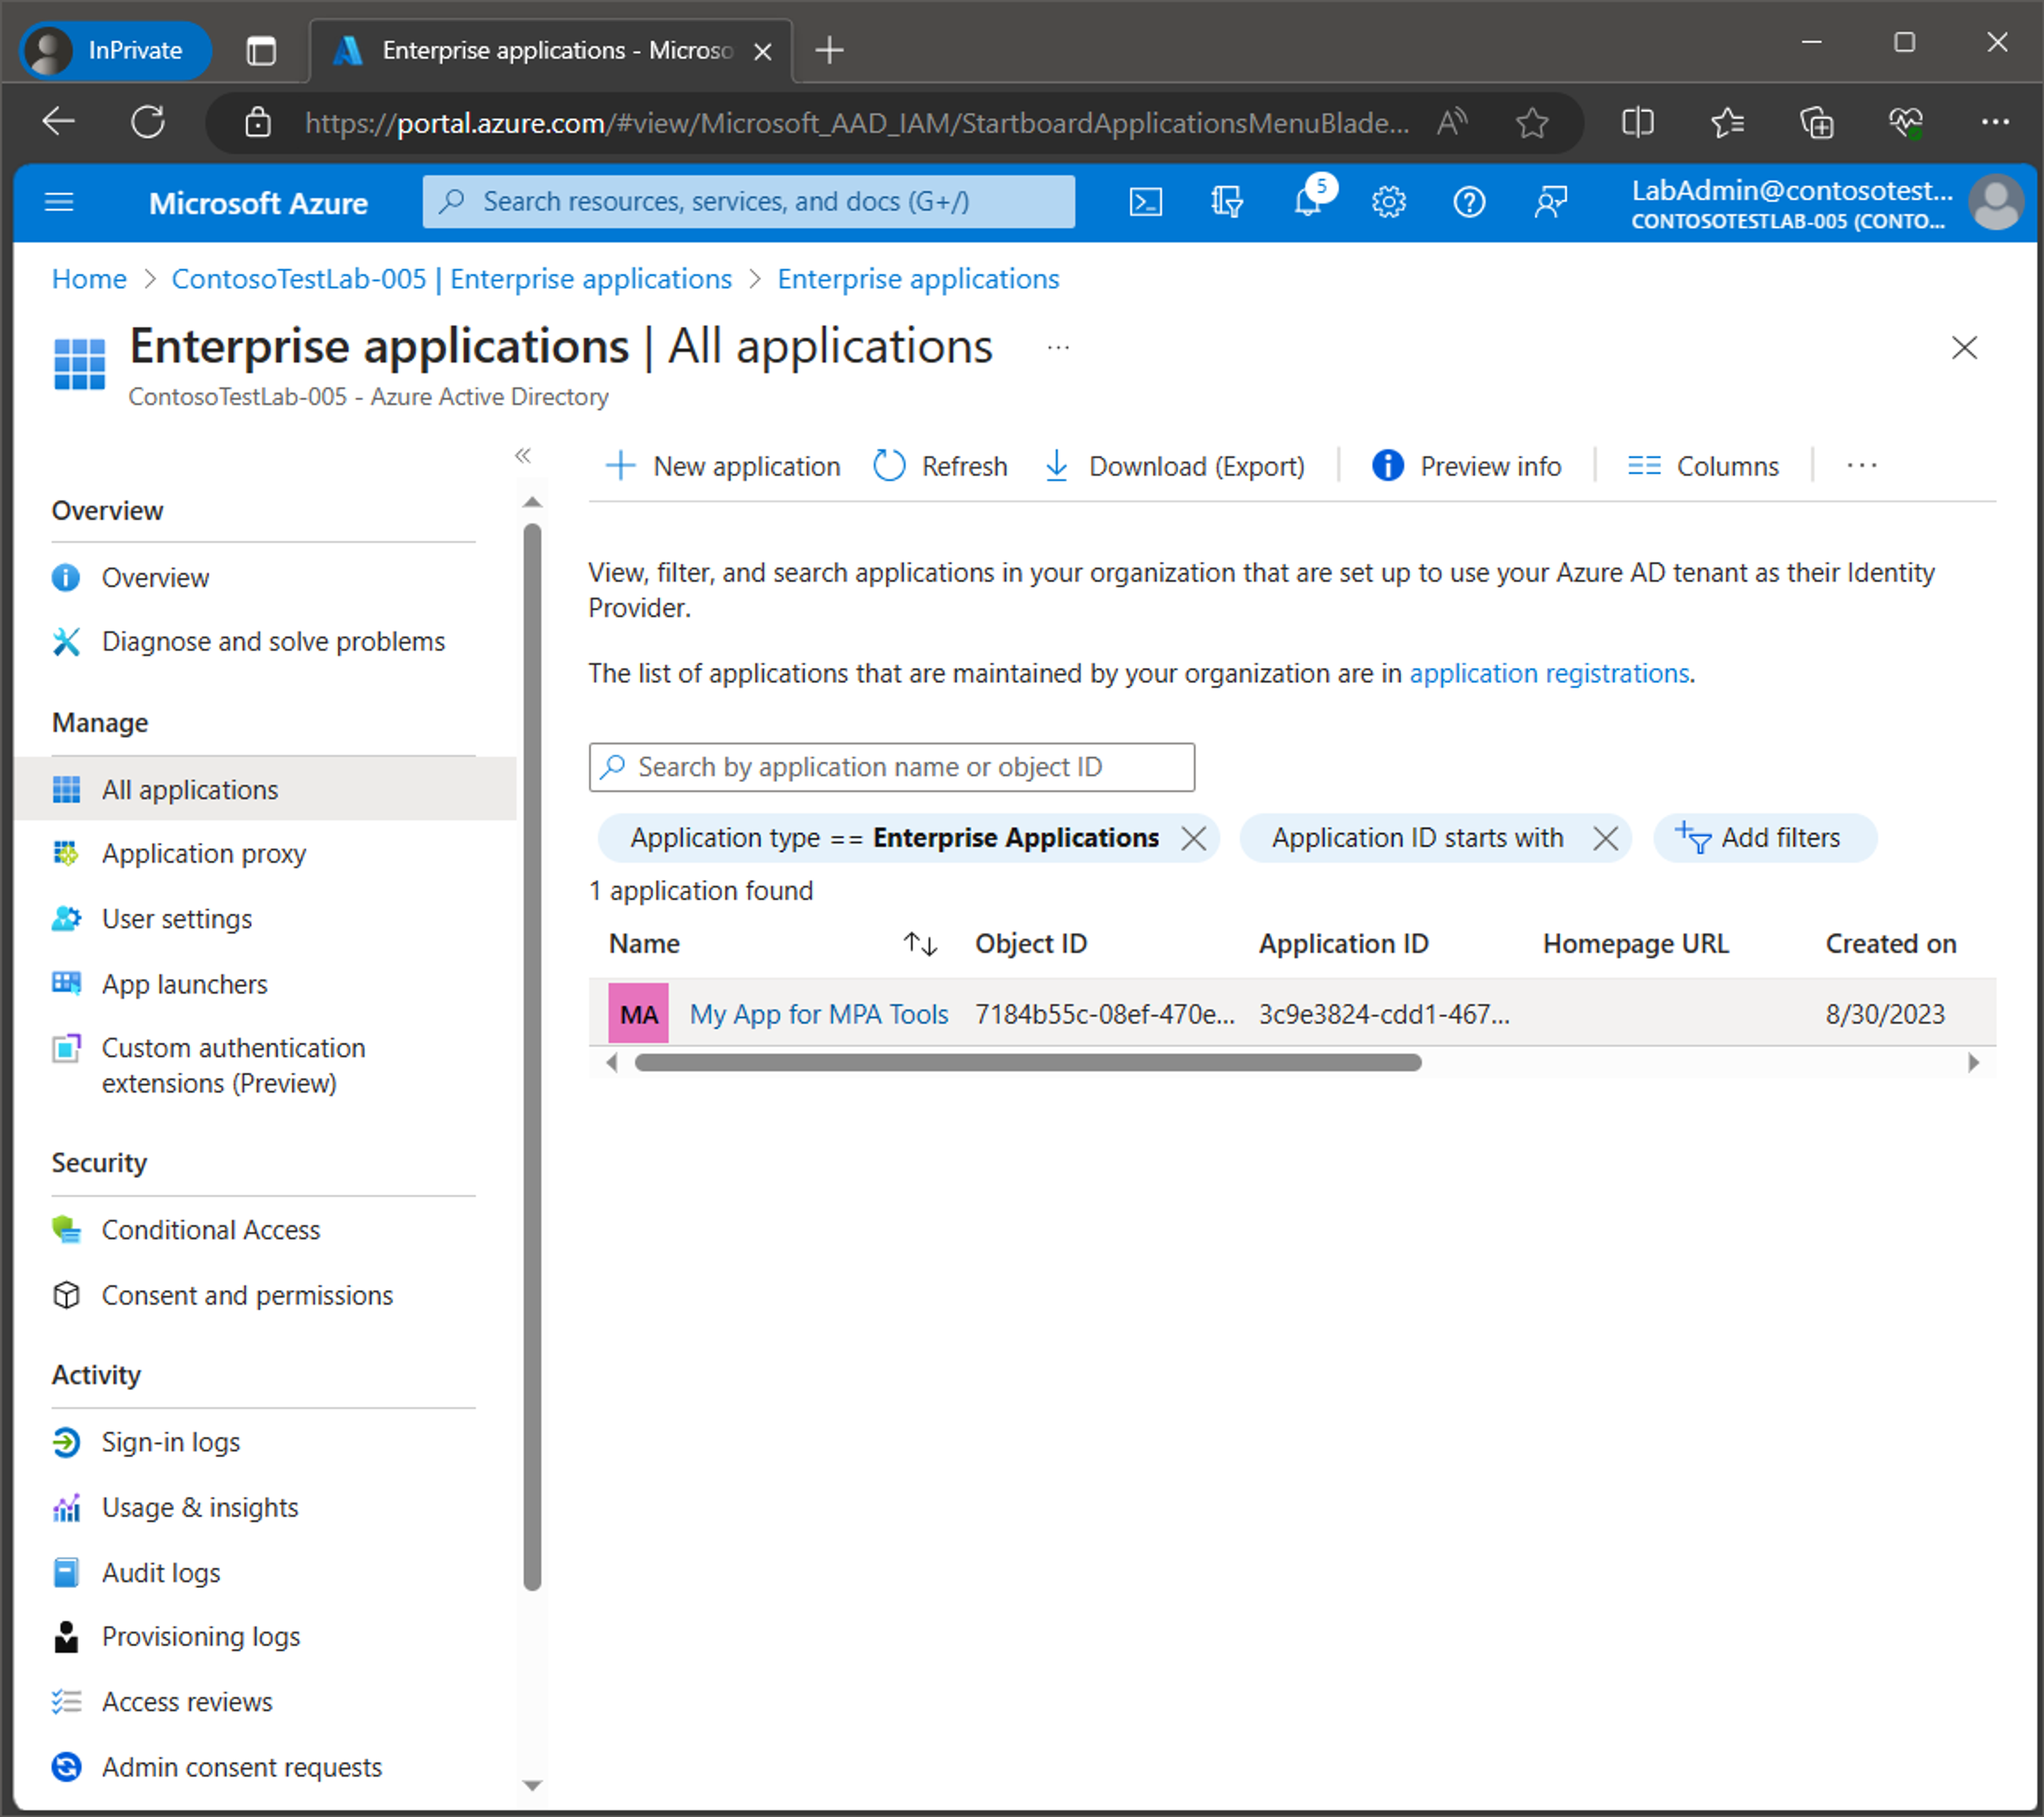This screenshot has width=2044, height=1817.
Task: Open feedback icon in Azure header
Action: coord(1550,203)
